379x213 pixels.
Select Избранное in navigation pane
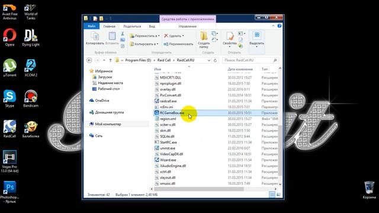pos(104,71)
